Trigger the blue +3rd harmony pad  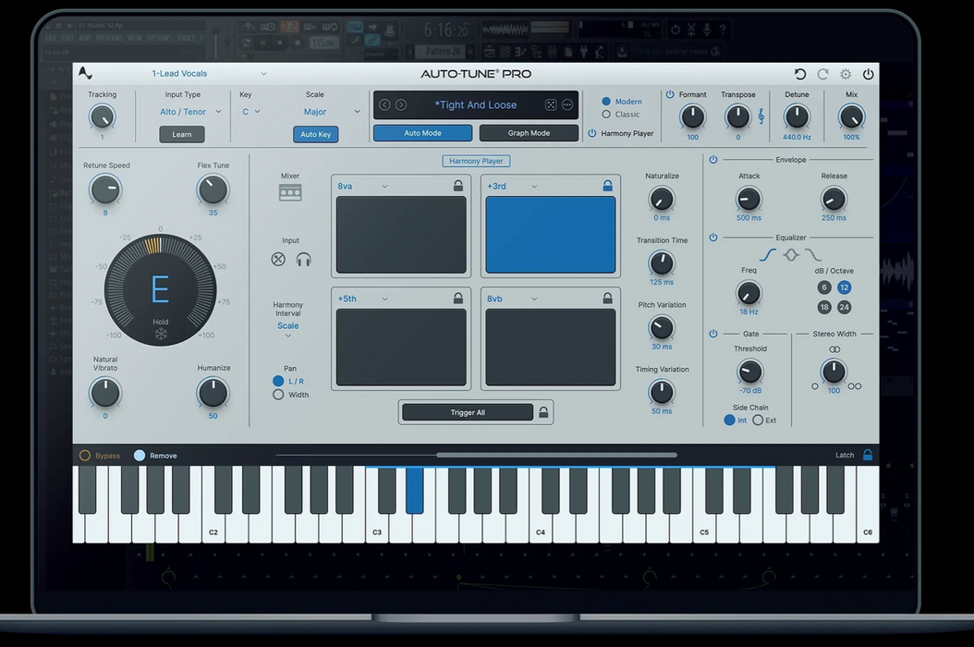point(551,235)
